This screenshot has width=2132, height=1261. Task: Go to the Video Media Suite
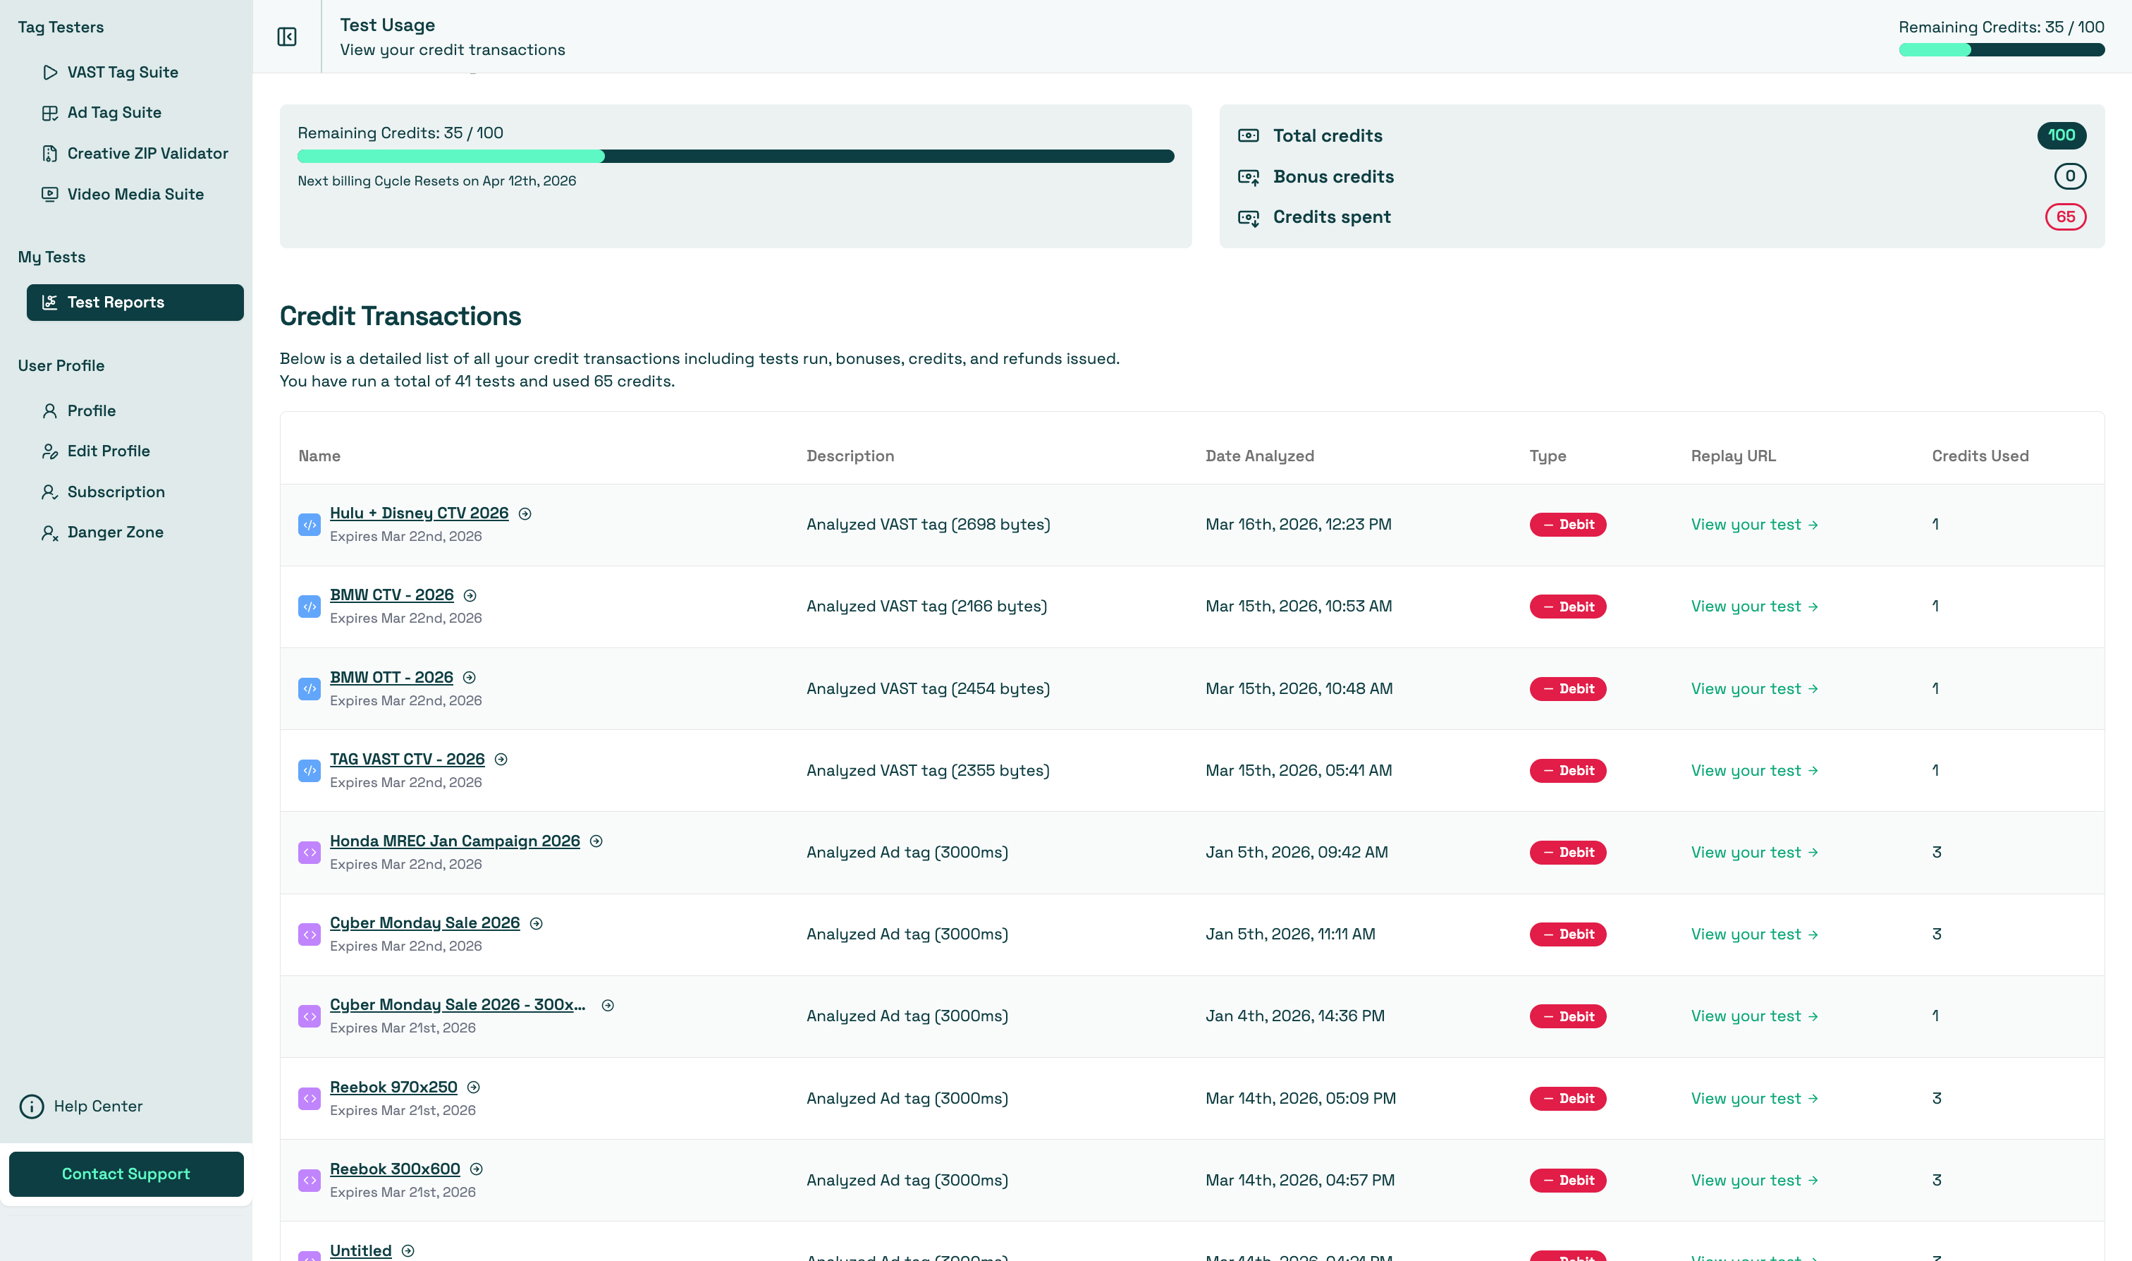click(135, 195)
